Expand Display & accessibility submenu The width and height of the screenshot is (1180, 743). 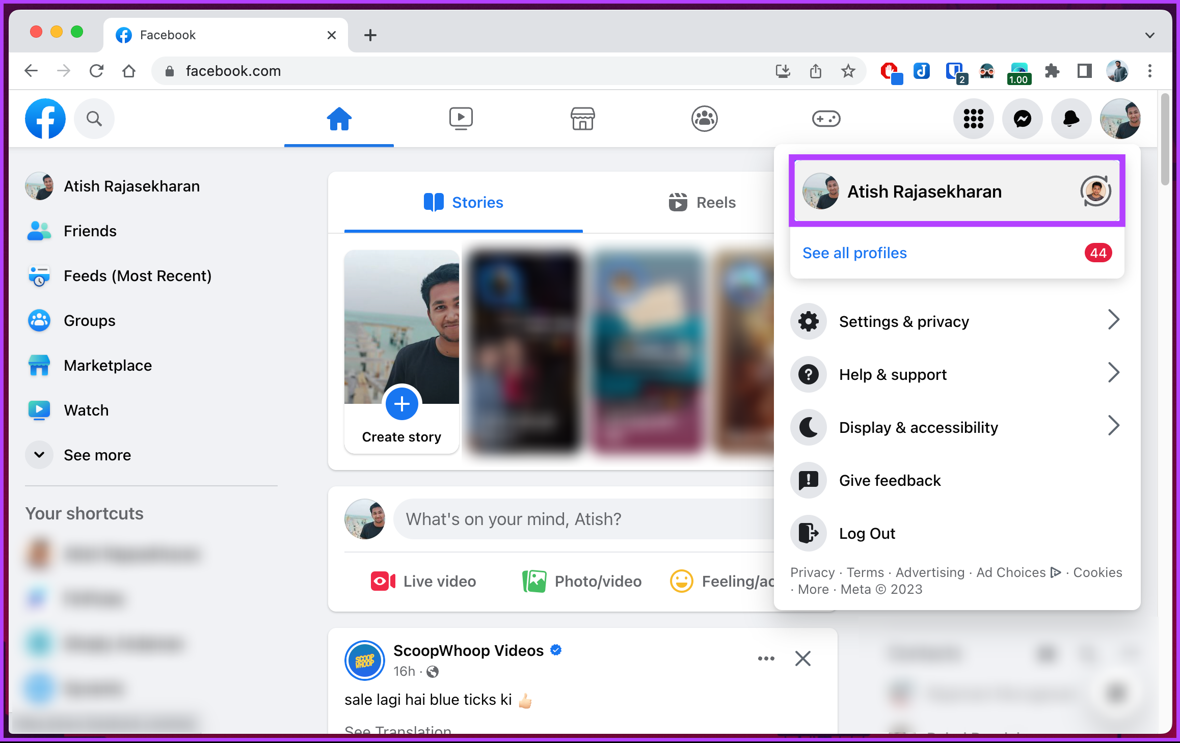[x=957, y=427]
